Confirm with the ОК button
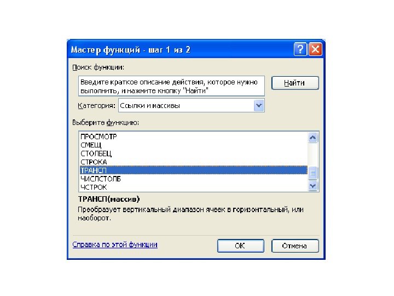The height and width of the screenshot is (296, 394). [240, 246]
